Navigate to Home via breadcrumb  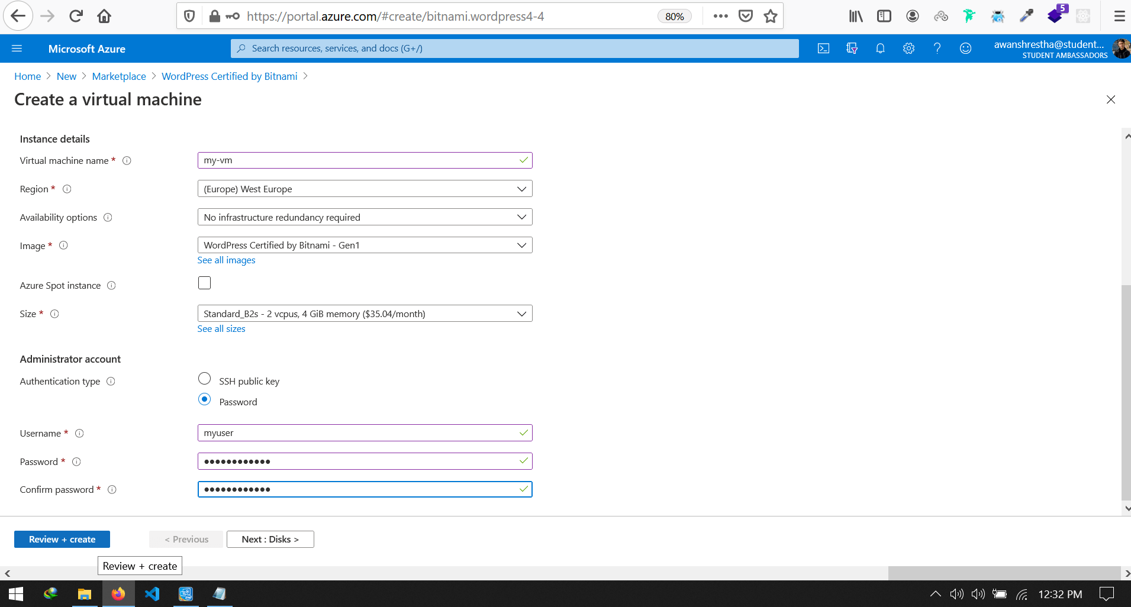point(27,76)
